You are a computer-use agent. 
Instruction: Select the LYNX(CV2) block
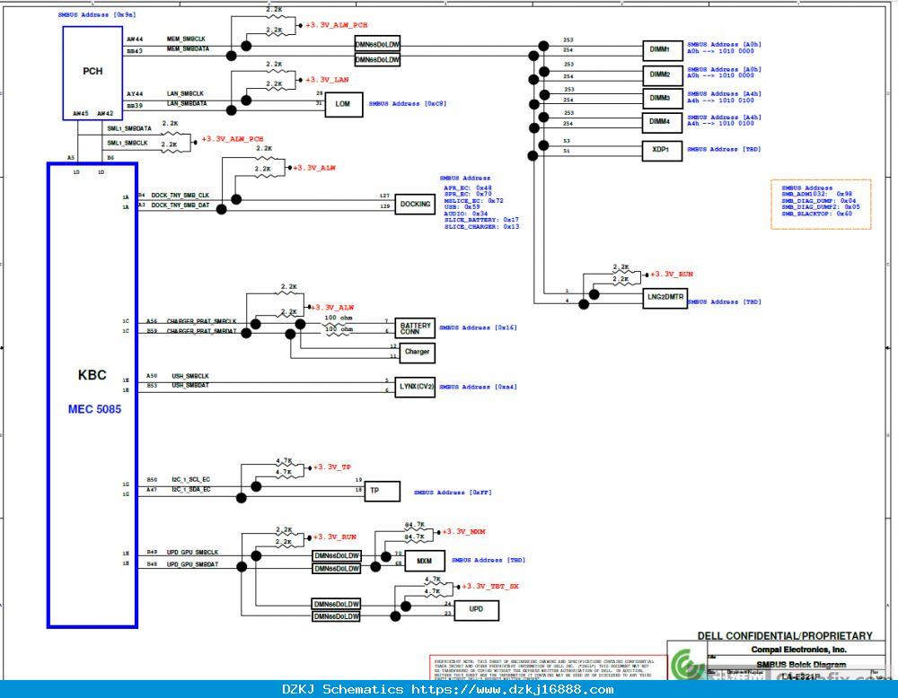pyautogui.click(x=415, y=387)
